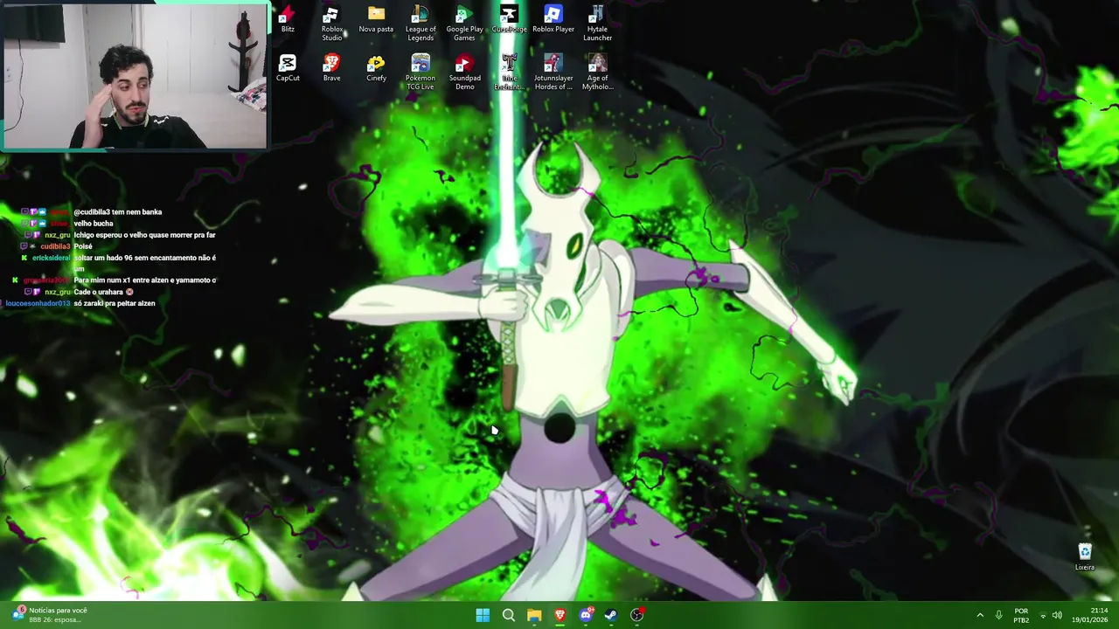The height and width of the screenshot is (629, 1119).
Task: Click the webcam overlay of the streamer
Action: pos(136,76)
